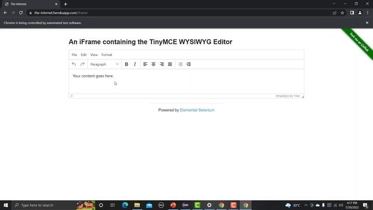Open the Edit menu
This screenshot has height=210, width=373.
tap(83, 55)
